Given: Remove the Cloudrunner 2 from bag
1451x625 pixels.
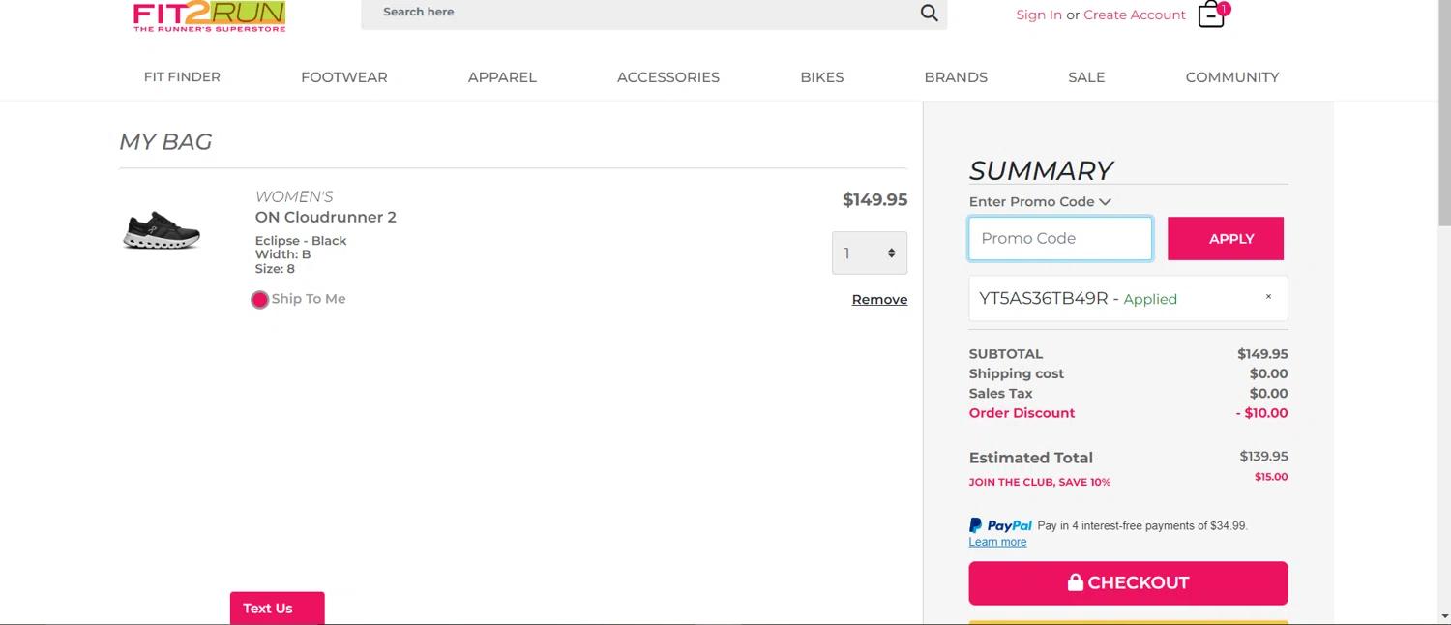Looking at the screenshot, I should tap(879, 300).
